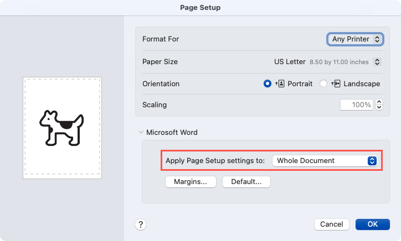Open help with the question mark button
Image resolution: width=401 pixels, height=241 pixels.
tap(141, 224)
